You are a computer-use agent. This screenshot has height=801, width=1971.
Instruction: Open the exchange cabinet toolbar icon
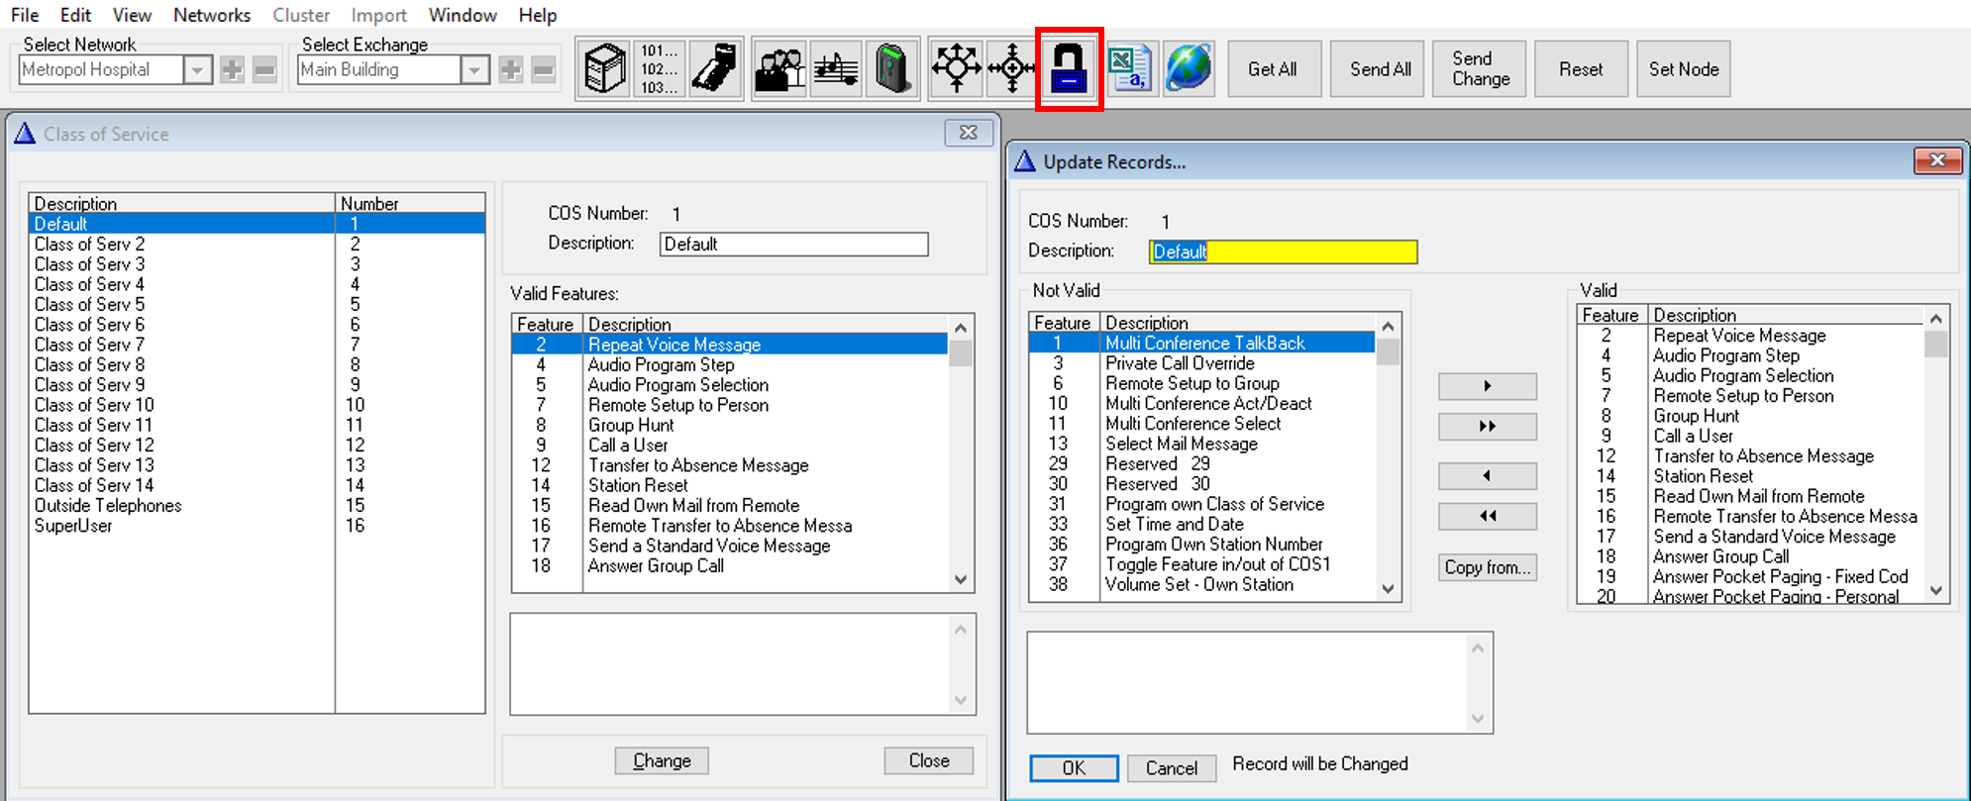[604, 69]
